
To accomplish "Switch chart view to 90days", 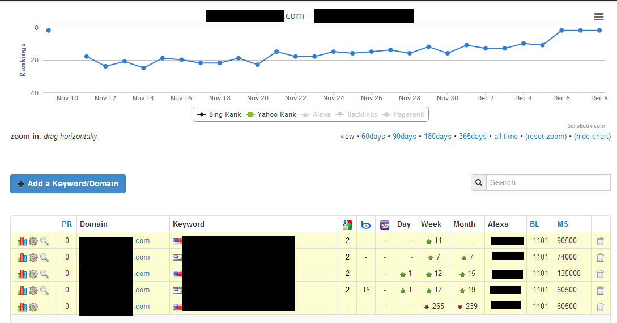I will coord(404,136).
